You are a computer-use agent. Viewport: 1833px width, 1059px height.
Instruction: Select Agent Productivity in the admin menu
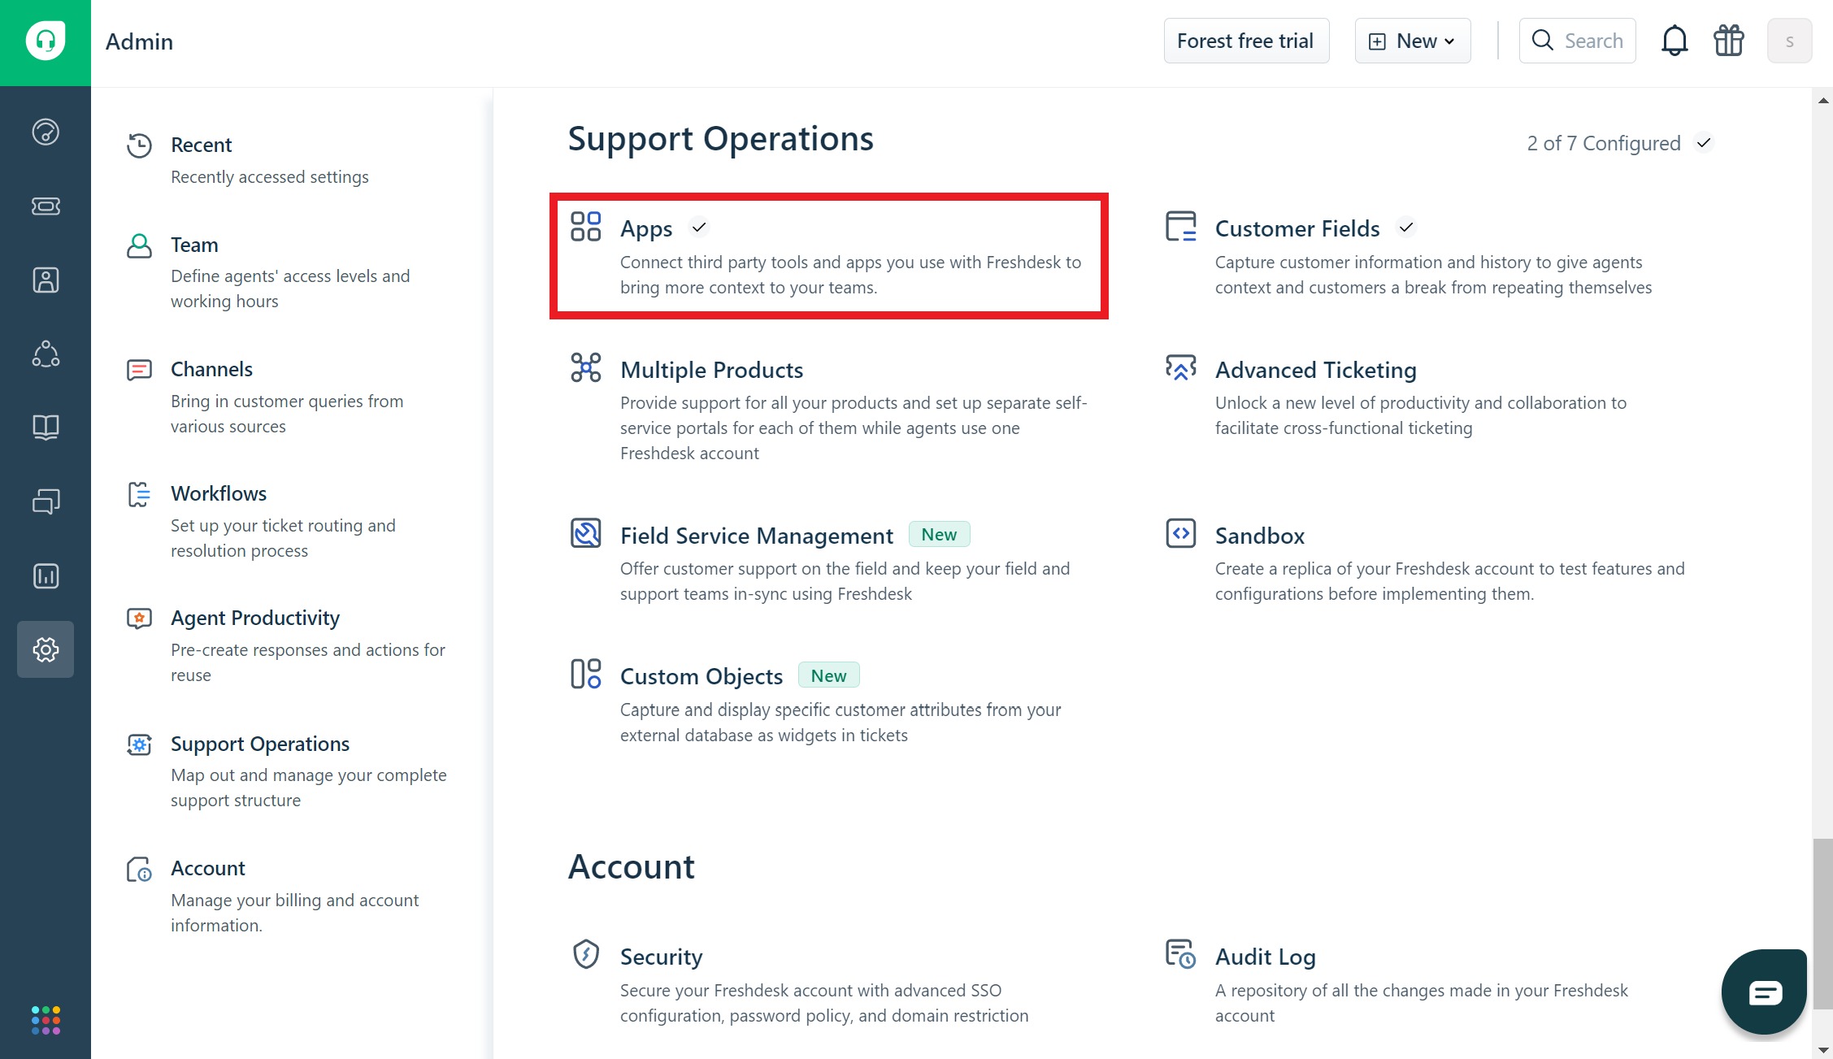click(254, 618)
